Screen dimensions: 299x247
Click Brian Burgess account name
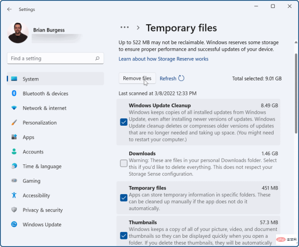click(x=49, y=30)
